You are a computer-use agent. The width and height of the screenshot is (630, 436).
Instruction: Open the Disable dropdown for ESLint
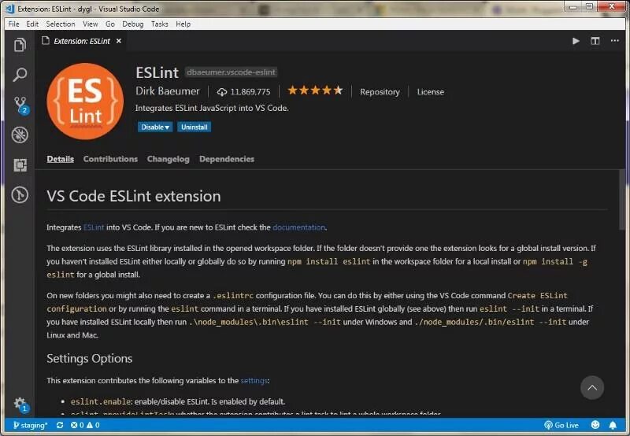pyautogui.click(x=155, y=127)
